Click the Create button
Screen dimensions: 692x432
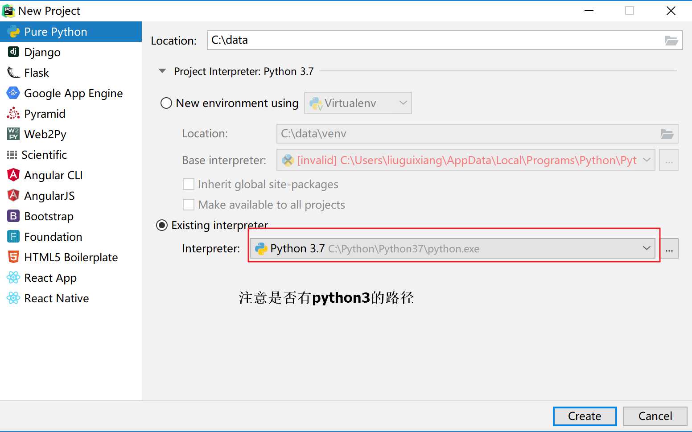click(585, 416)
